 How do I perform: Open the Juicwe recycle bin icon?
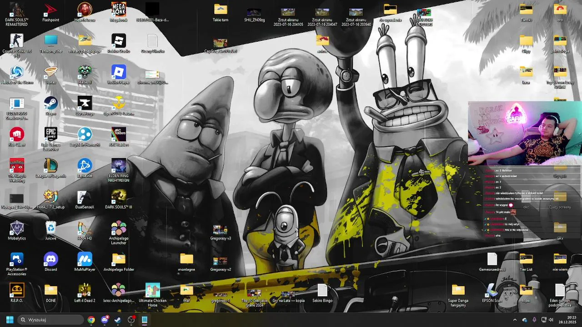50,231
